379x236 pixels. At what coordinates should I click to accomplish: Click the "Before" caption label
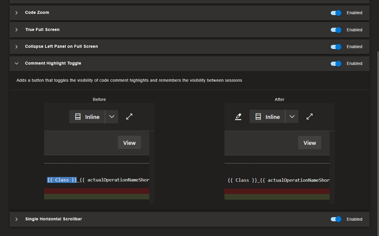[99, 99]
